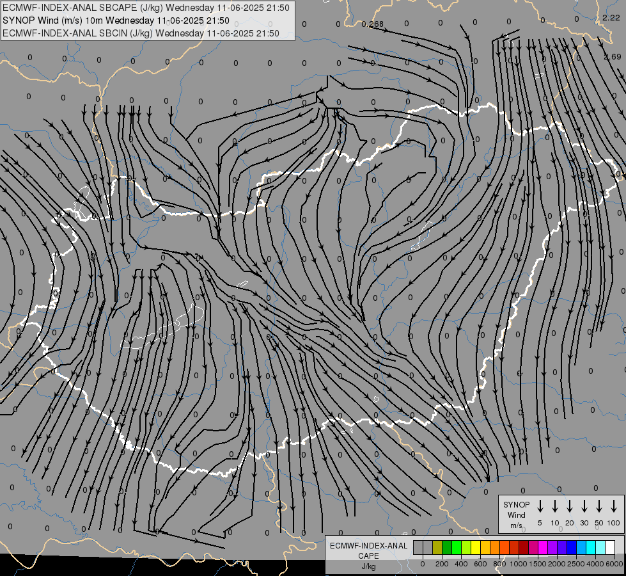Click the 2.69 value on the map
The height and width of the screenshot is (576, 626).
(613, 57)
